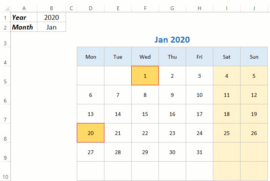
Task: Select the Sun weekday header cell
Action: pos(254,57)
